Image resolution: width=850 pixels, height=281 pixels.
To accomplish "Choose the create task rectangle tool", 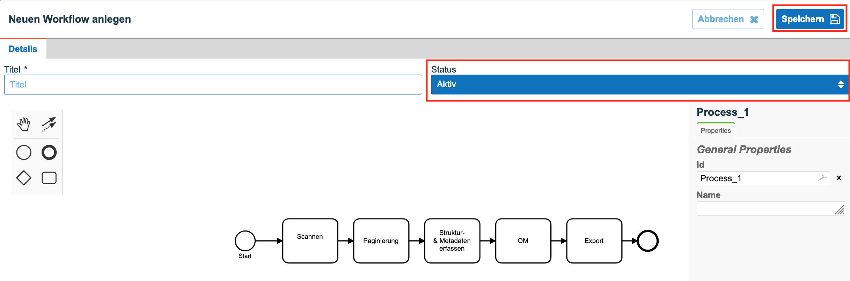I will coord(49,178).
